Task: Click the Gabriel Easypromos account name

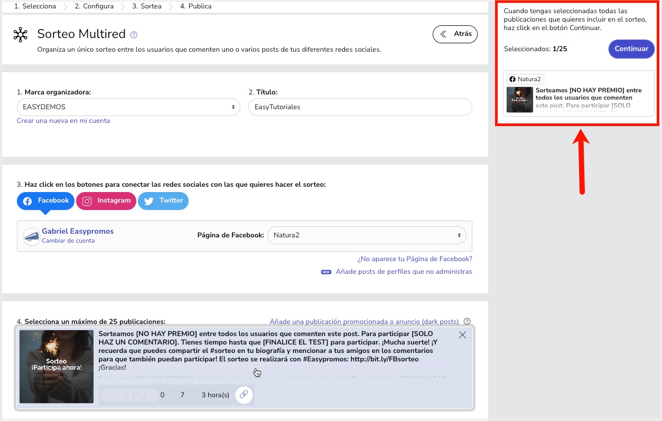Action: 78,231
